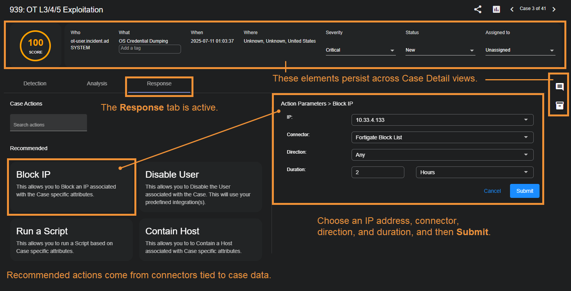Click the Search actions field

[49, 125]
